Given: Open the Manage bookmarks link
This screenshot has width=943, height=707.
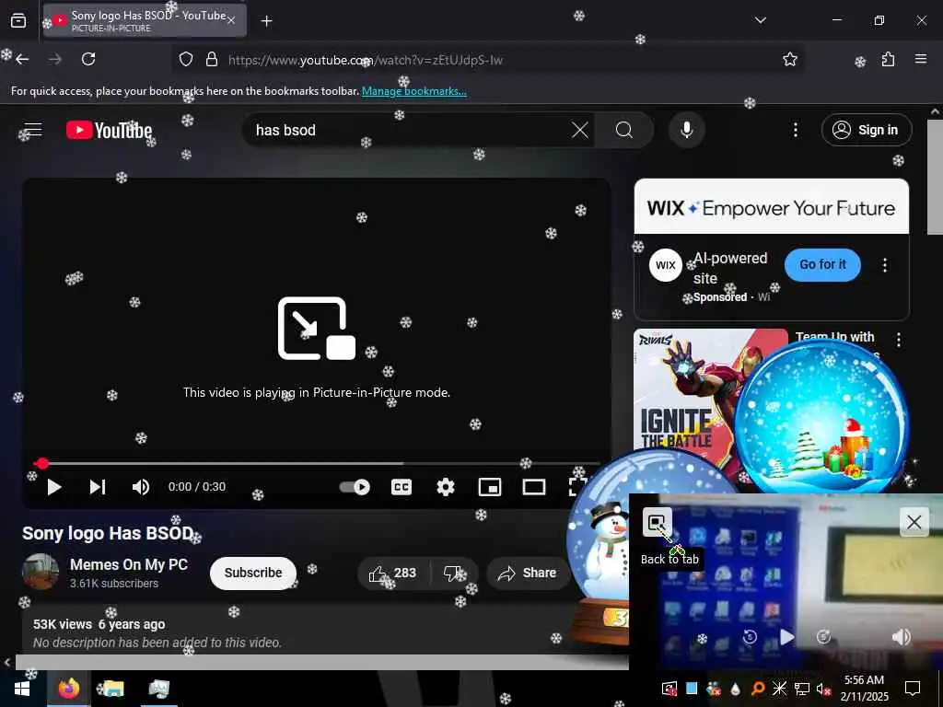Looking at the screenshot, I should [413, 91].
